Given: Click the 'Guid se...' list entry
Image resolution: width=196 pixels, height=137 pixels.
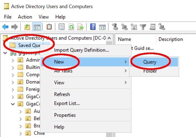Looking at the screenshot, I should click(142, 48).
